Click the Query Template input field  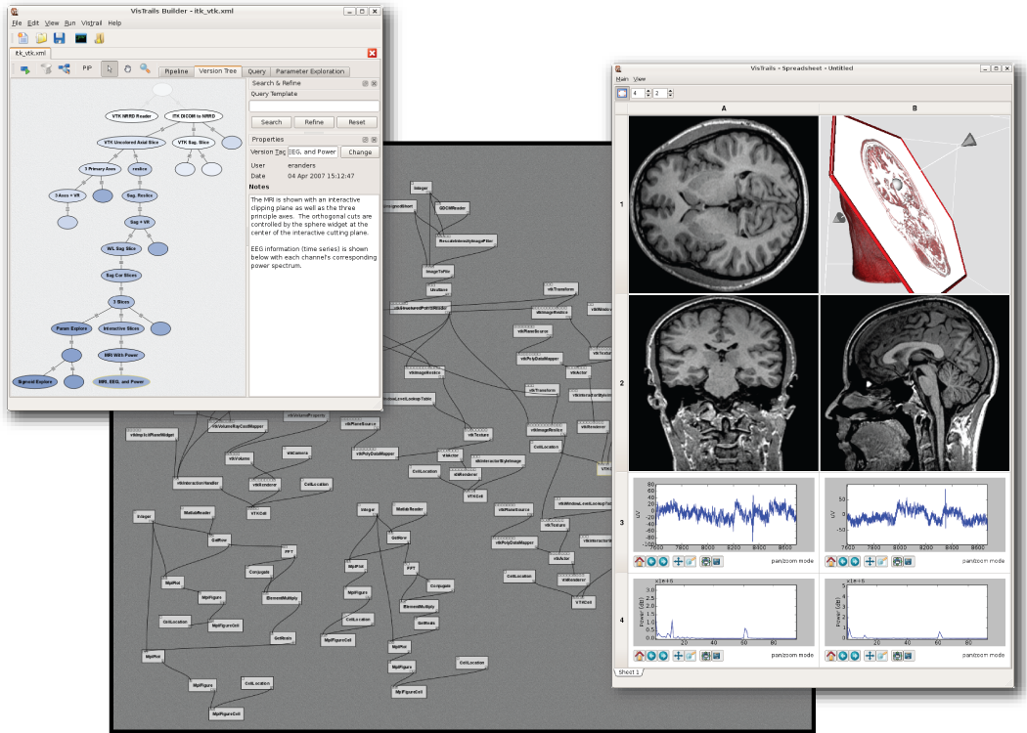(314, 107)
